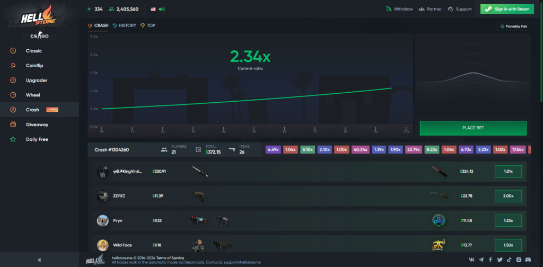Image resolution: width=543 pixels, height=267 pixels.
Task: Open the TikTok social icon
Action: pyautogui.click(x=509, y=260)
